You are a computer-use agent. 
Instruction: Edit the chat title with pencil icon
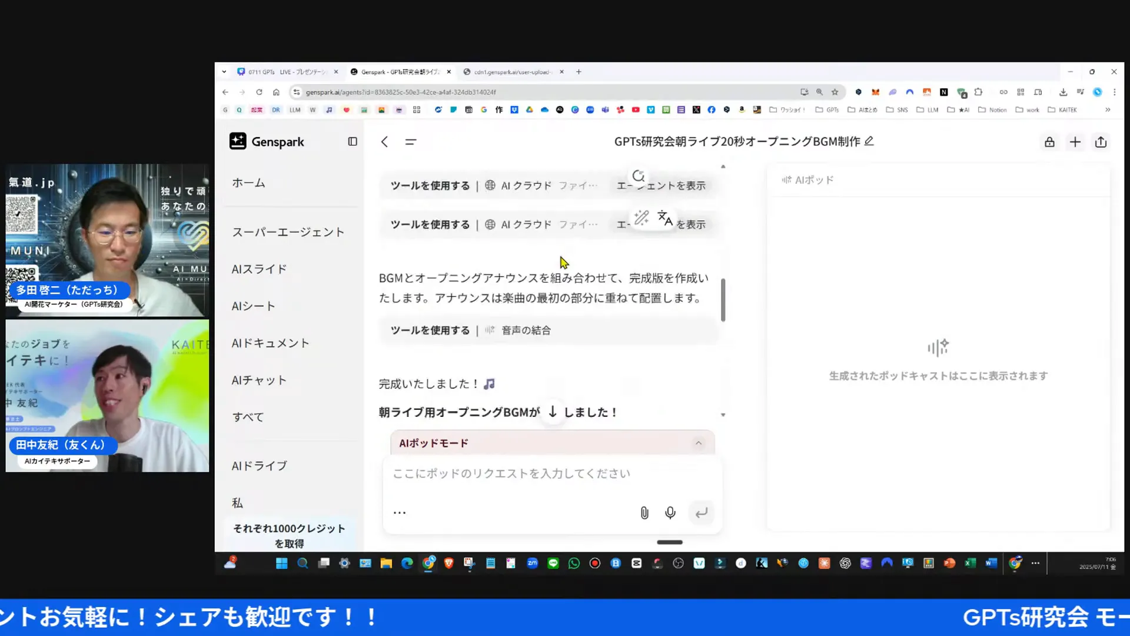pos(869,141)
